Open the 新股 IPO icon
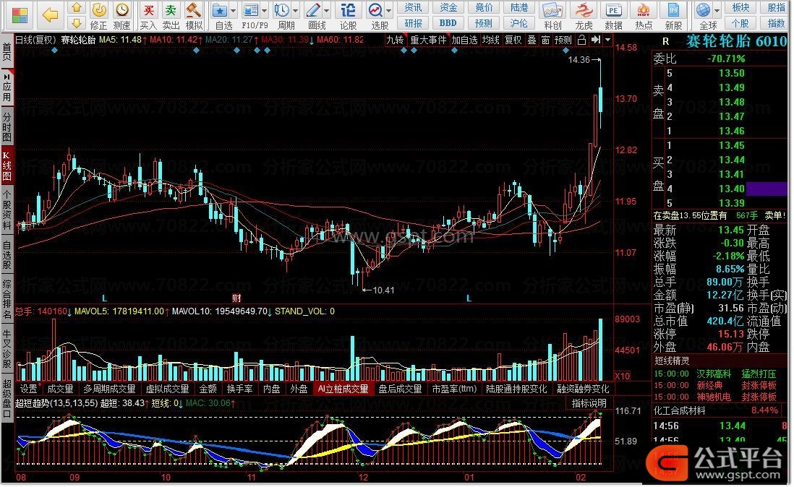This screenshot has height=487, width=794. 673,10
